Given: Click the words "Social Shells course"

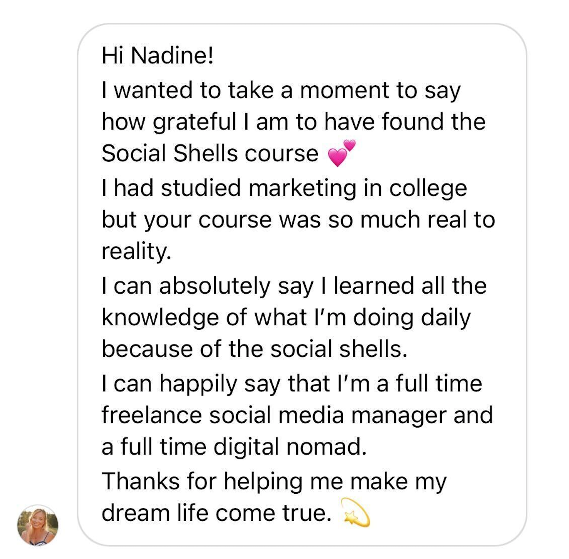Looking at the screenshot, I should [x=210, y=153].
